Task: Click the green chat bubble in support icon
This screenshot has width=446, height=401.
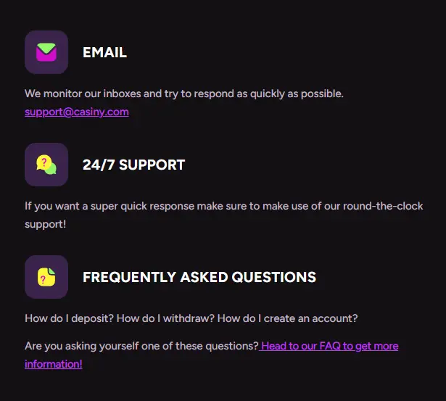Action: [x=51, y=169]
